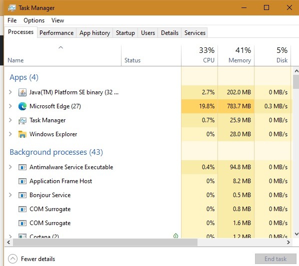Open the Options menu
The image size is (299, 266).
pyautogui.click(x=34, y=20)
